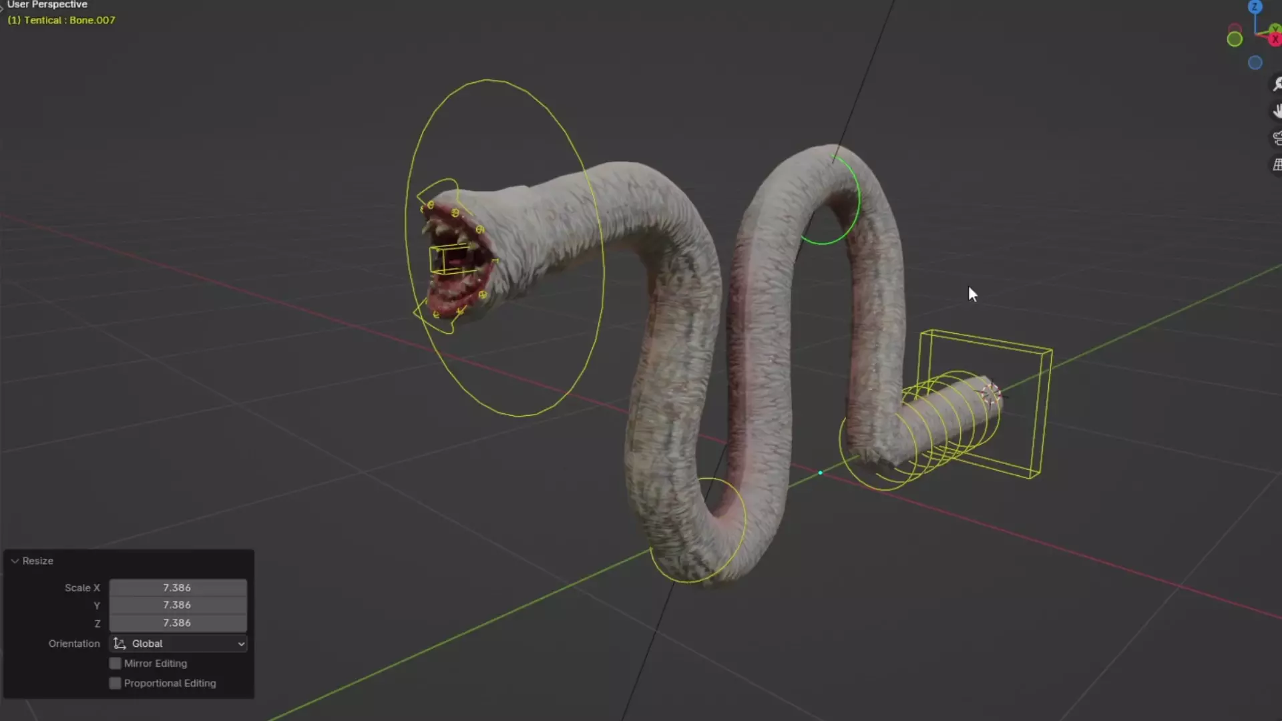Collapse the Resize operator panel
The width and height of the screenshot is (1282, 721).
15,561
